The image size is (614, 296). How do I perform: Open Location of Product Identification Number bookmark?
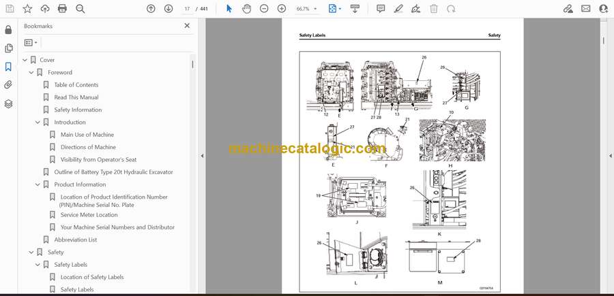coord(114,201)
